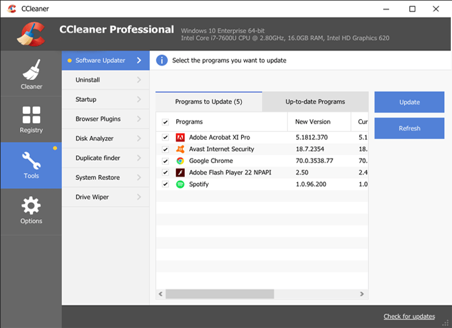Viewport: 452px width, 328px height.
Task: Switch to the Up-to-date Programs tab
Action: click(x=315, y=102)
